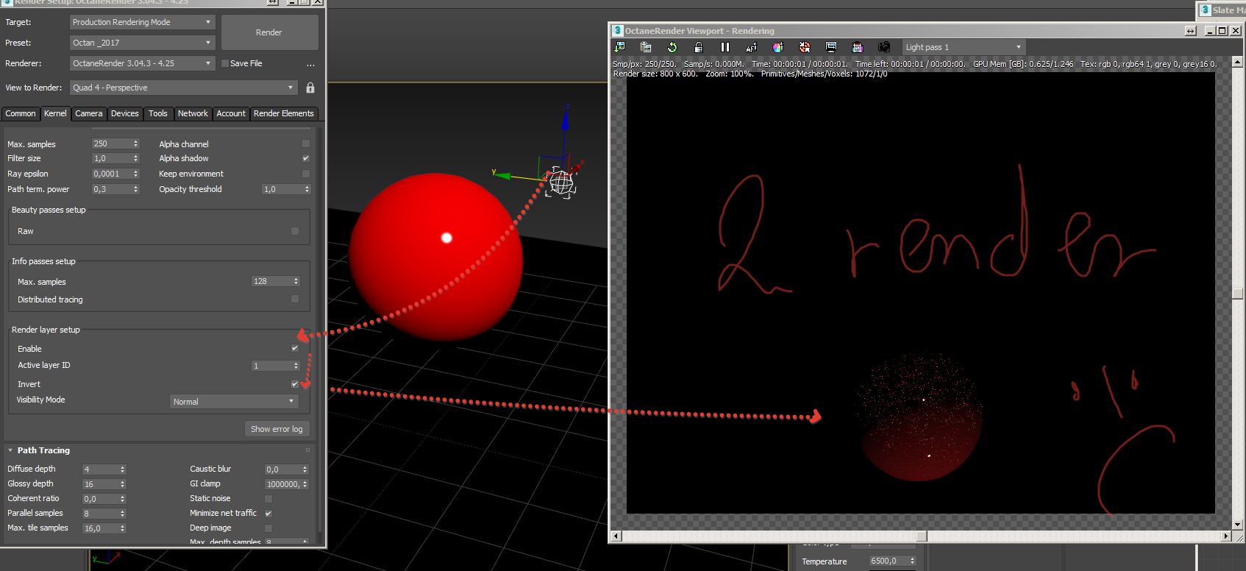Restart rendering with the green refresh icon
The height and width of the screenshot is (571, 1246).
672,47
